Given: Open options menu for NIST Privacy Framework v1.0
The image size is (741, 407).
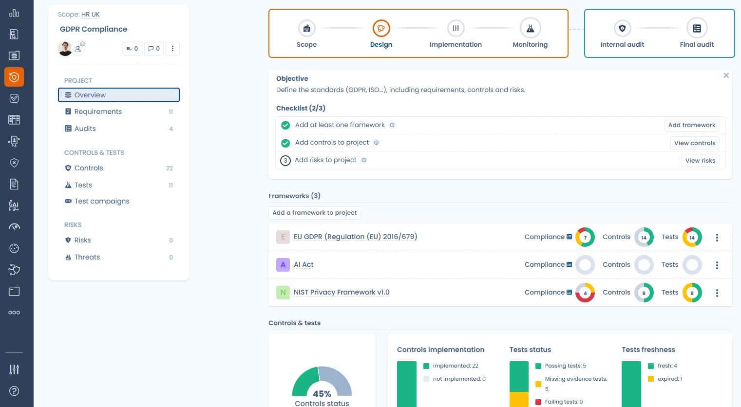Looking at the screenshot, I should [717, 293].
